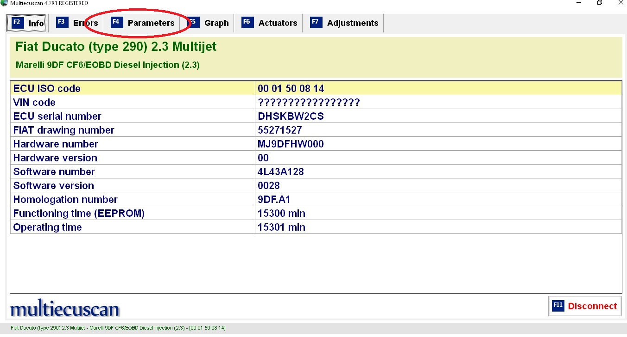Click hardware version value 00

(263, 158)
